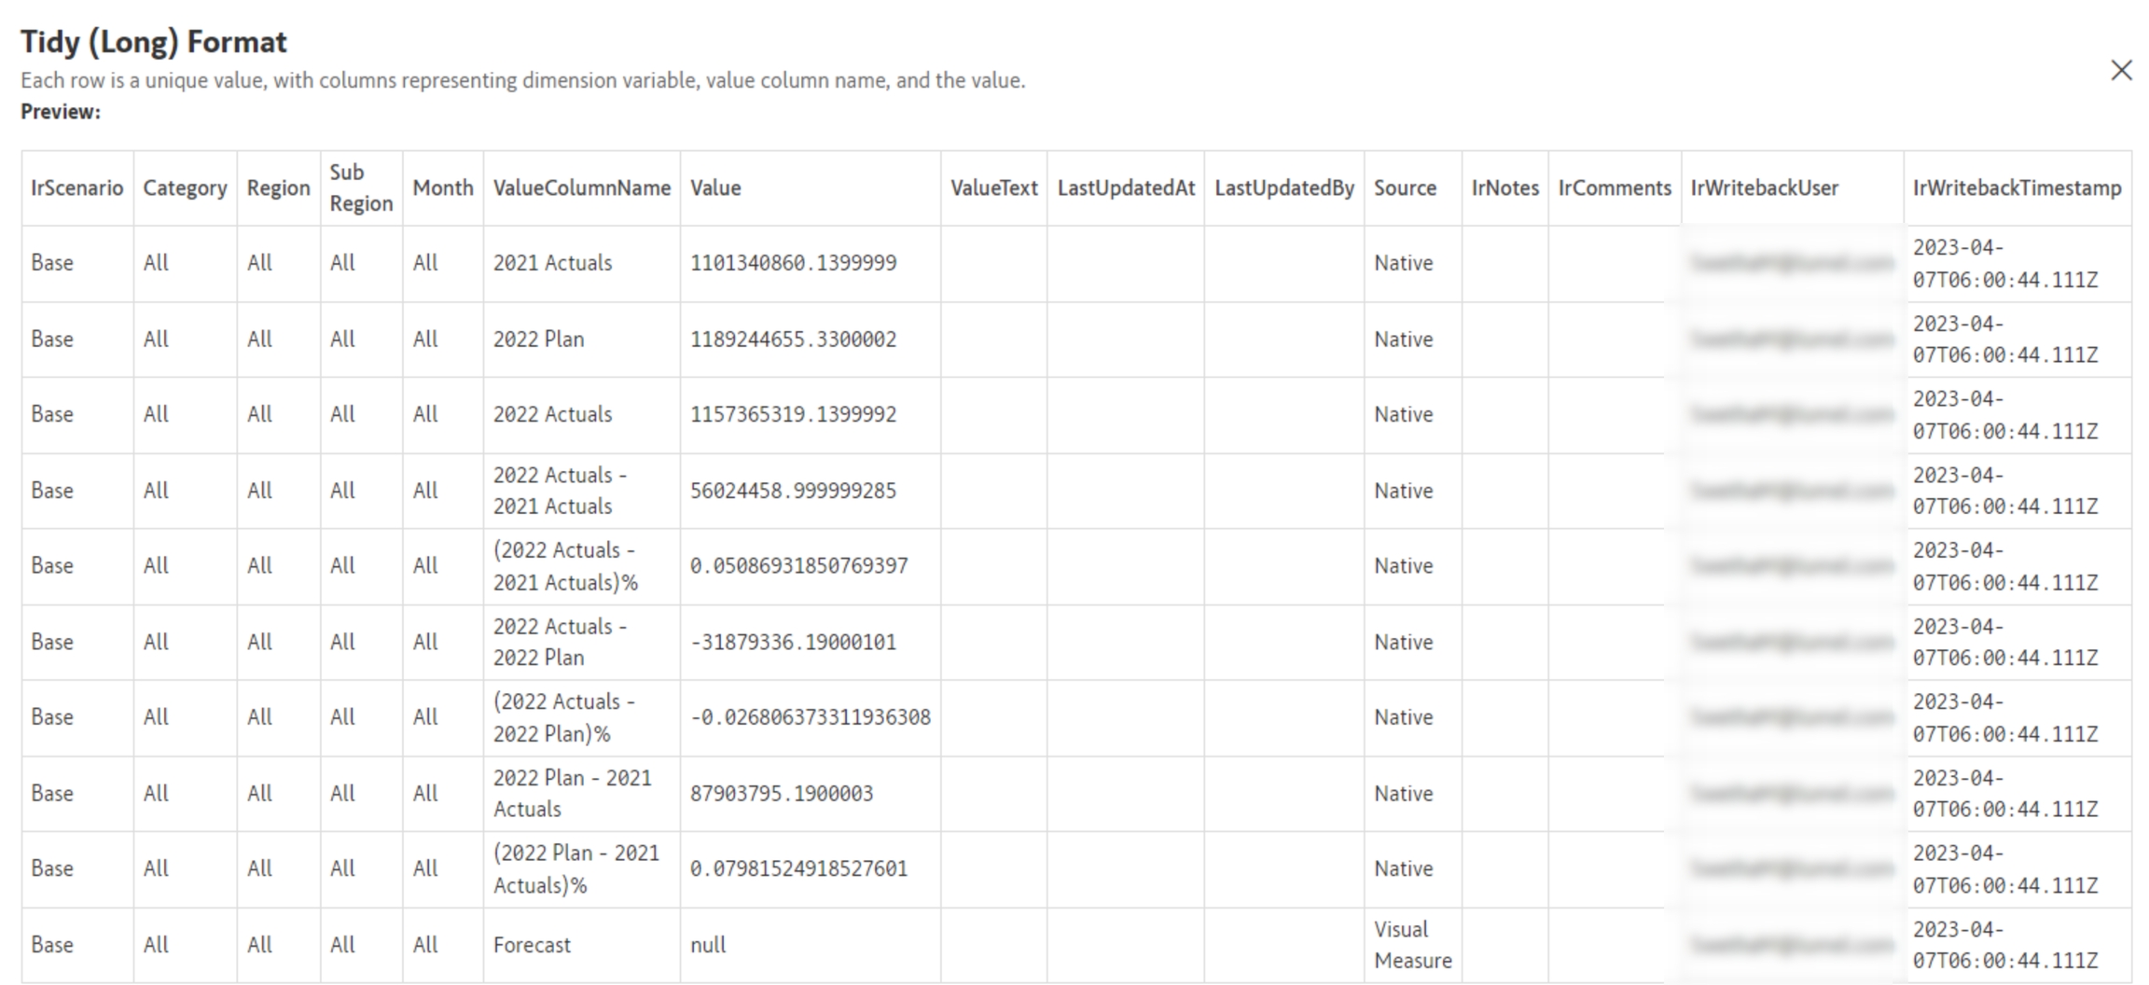Select the Sub Region column header

click(360, 188)
